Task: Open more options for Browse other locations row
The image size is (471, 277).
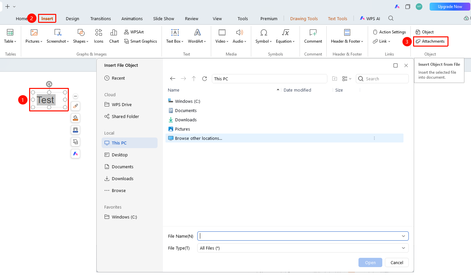Action: coord(374,138)
